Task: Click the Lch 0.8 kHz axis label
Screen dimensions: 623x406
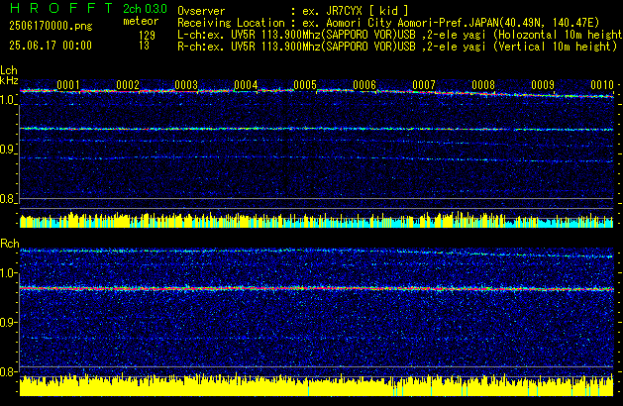Action: click(8, 199)
